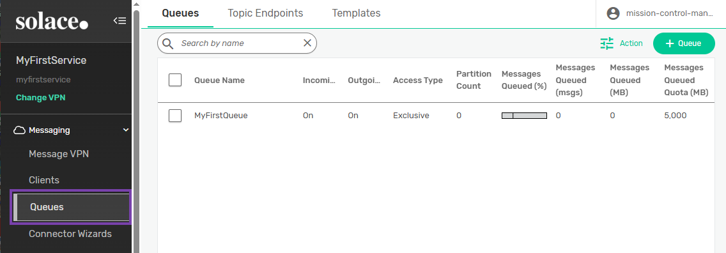Click the Solace logo
This screenshot has height=253, width=726.
51,22
